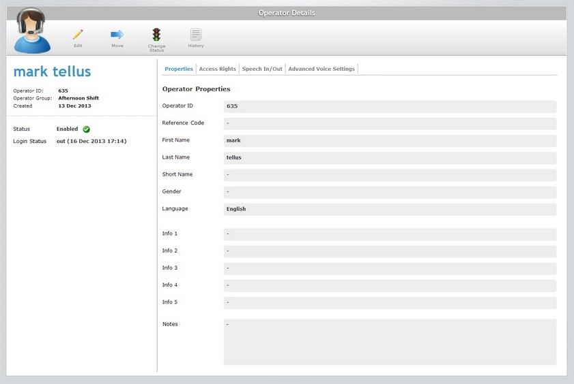Screen dimensions: 574x384
Task: Click the sidebar Operator ID value 635
Action: (63, 91)
